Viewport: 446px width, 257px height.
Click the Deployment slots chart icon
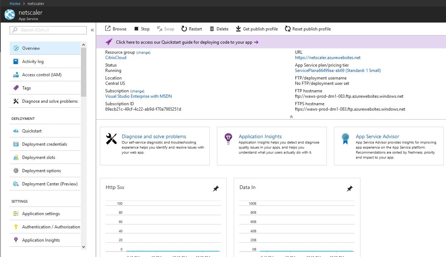tap(16, 157)
